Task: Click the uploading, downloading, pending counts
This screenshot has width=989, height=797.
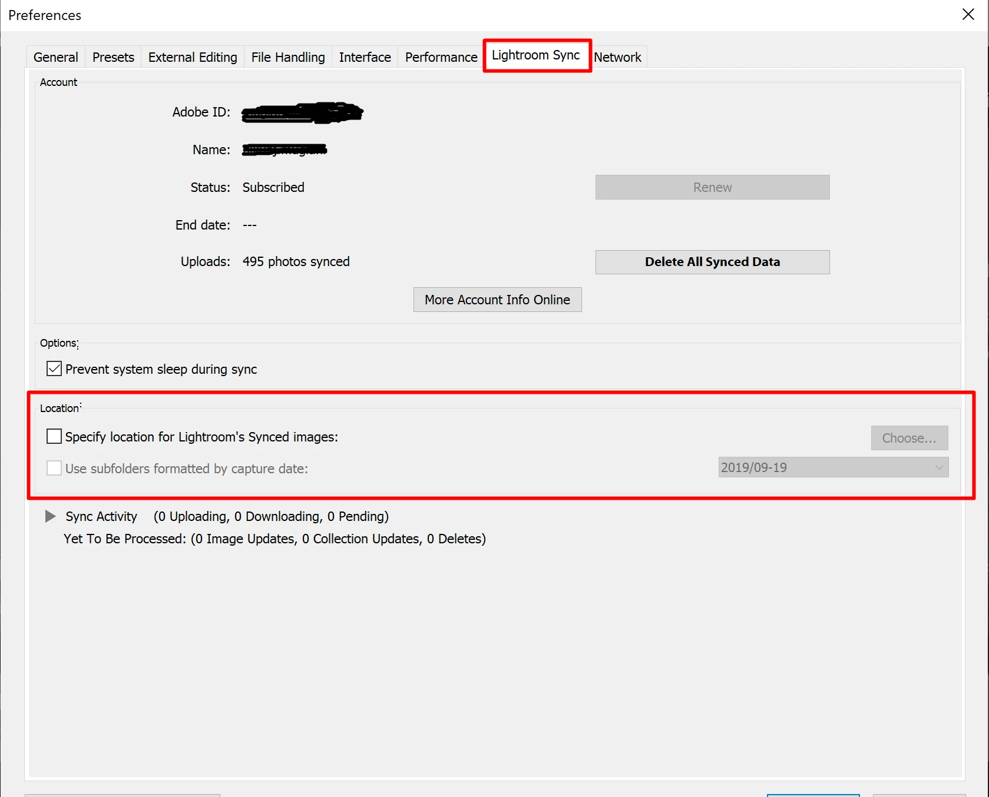Action: click(271, 516)
